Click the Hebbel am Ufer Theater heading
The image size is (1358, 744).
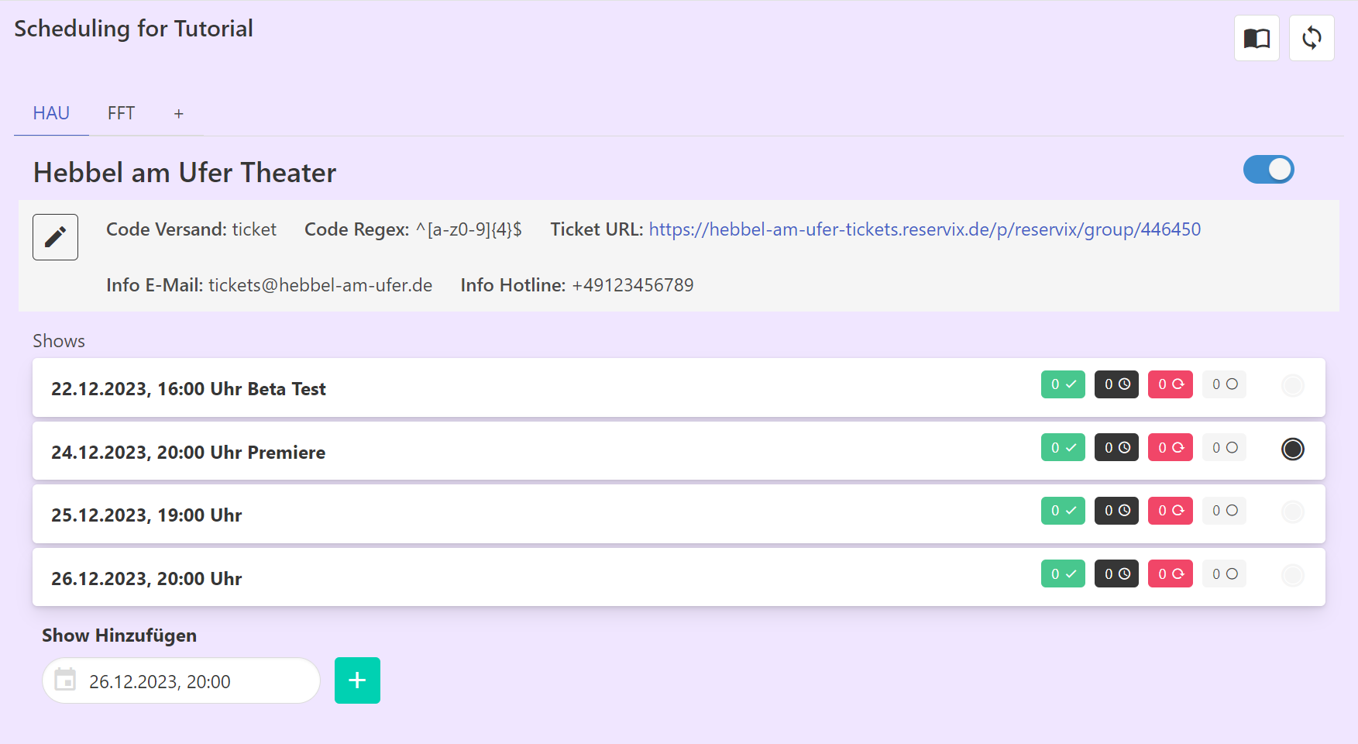[x=184, y=172]
